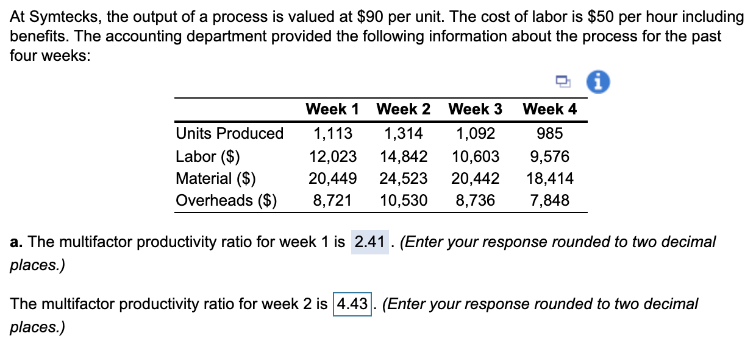This screenshot has width=756, height=353.
Task: Click the value 985 under Week 4
Action: coord(551,133)
